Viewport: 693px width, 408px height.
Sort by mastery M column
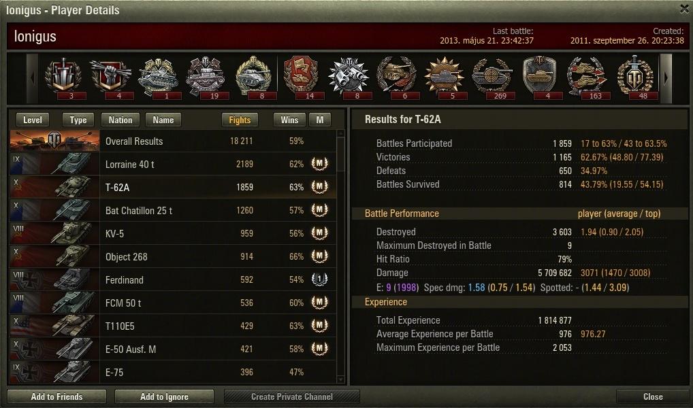tap(320, 120)
